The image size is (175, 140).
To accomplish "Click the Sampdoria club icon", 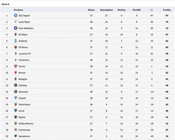I will (16, 136).
